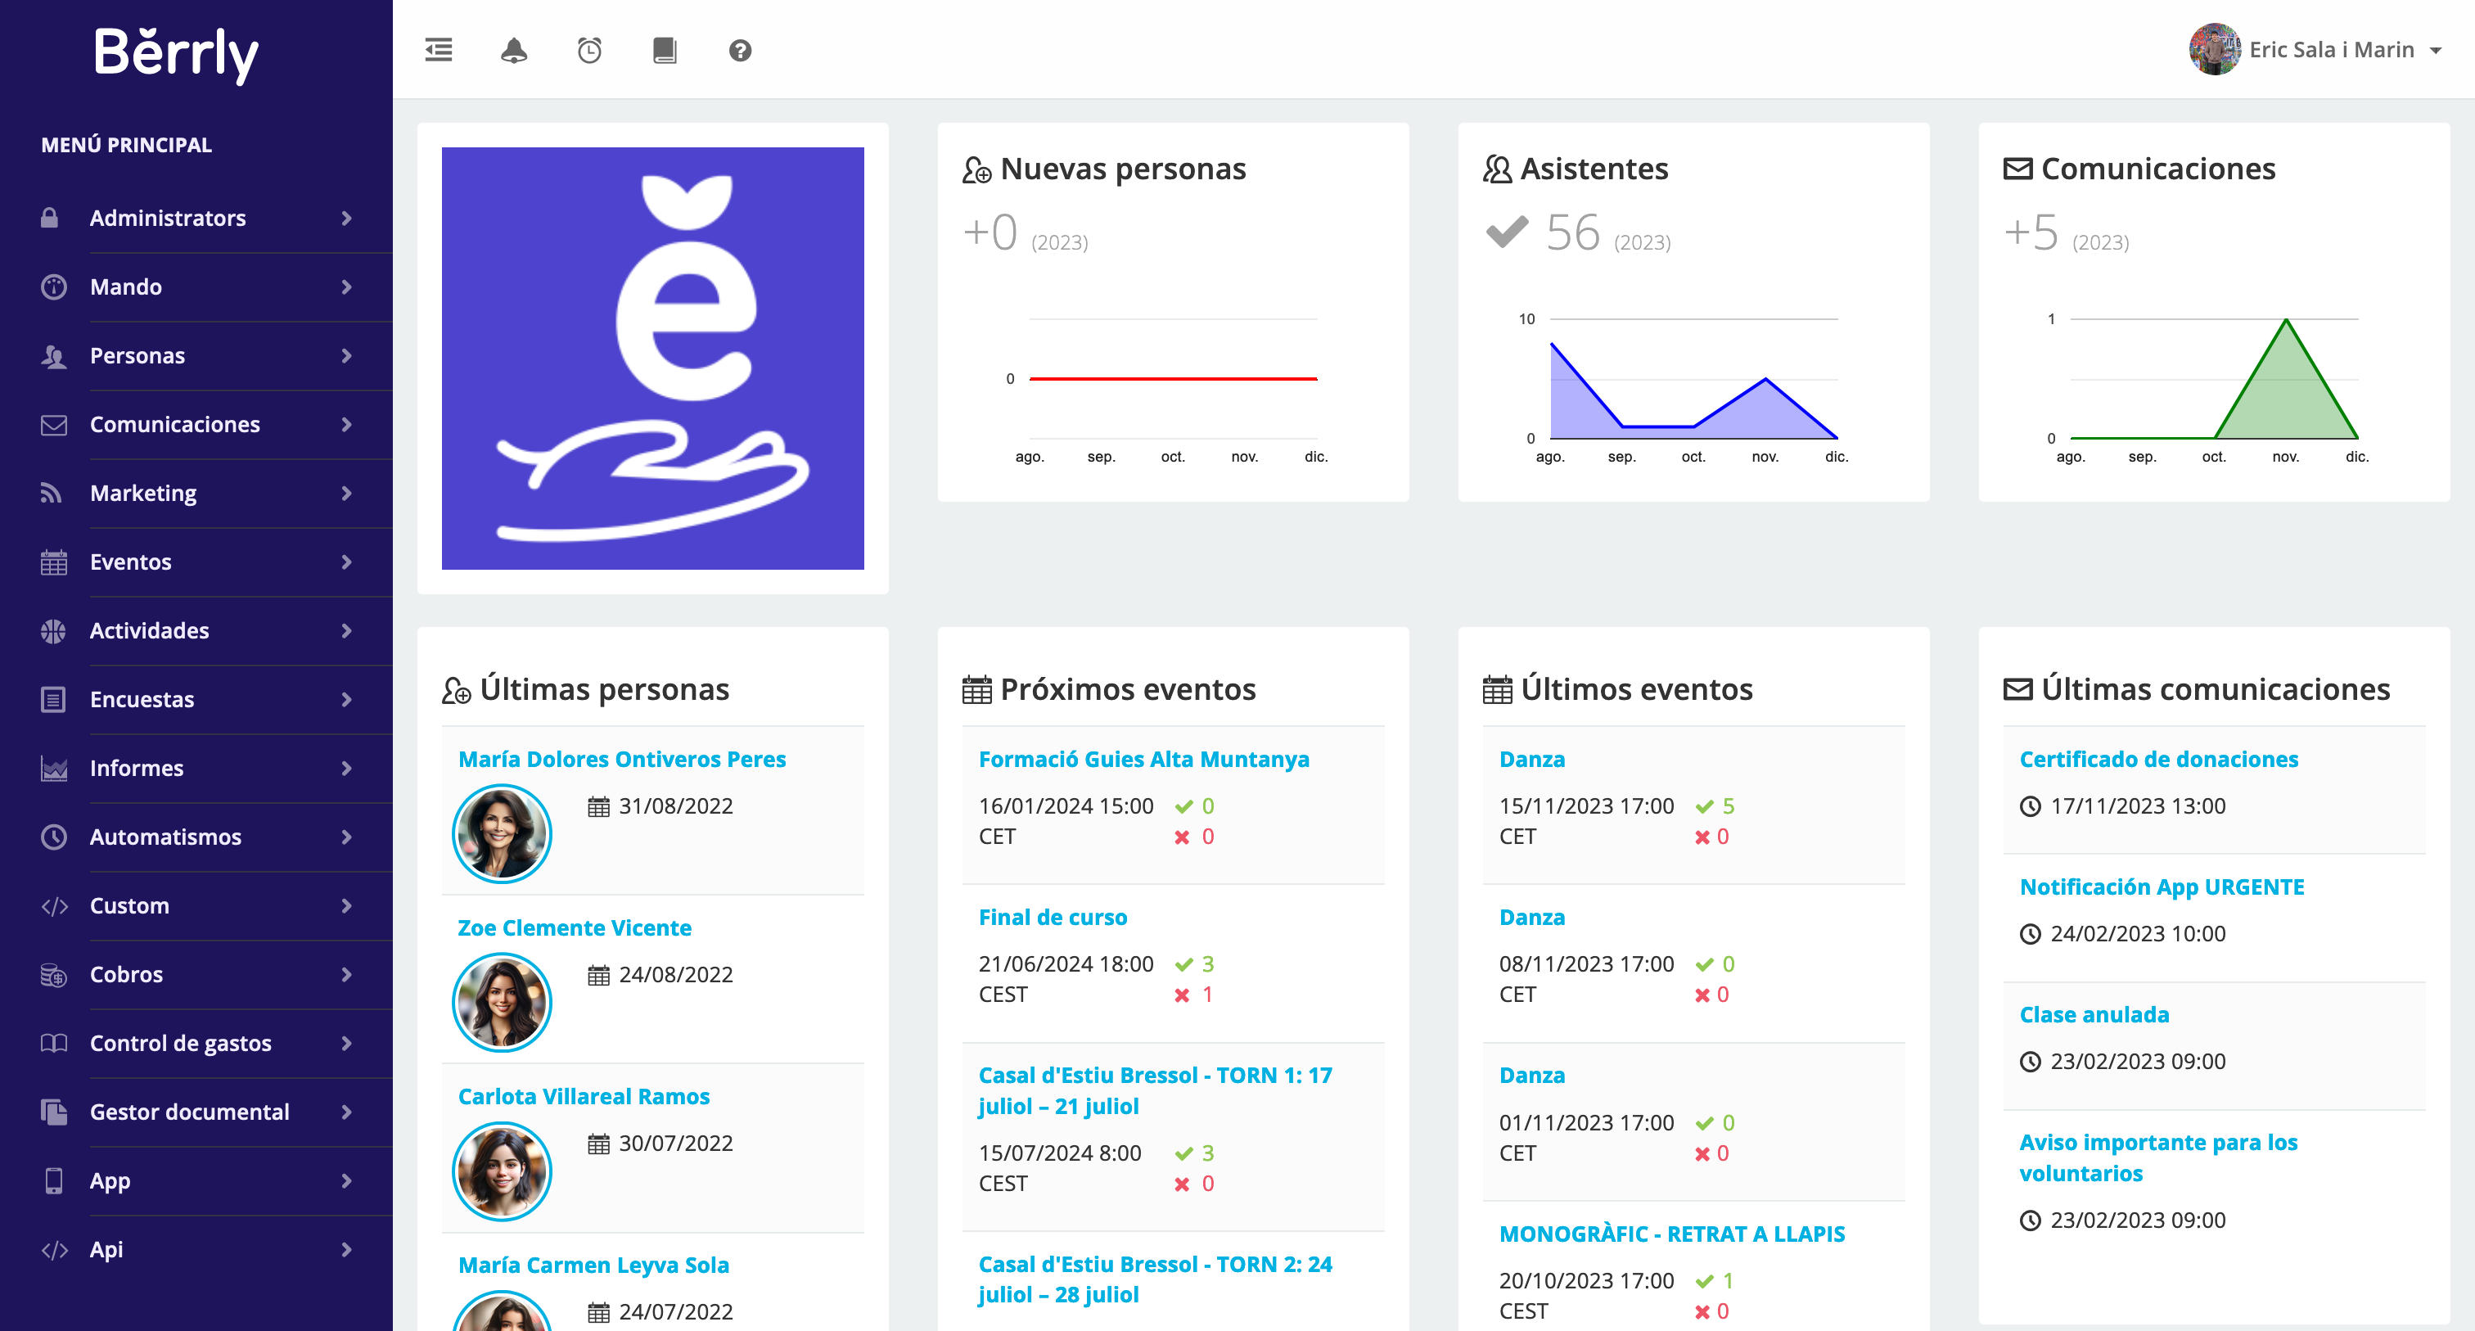Select the Marketing RSS icon

click(53, 493)
